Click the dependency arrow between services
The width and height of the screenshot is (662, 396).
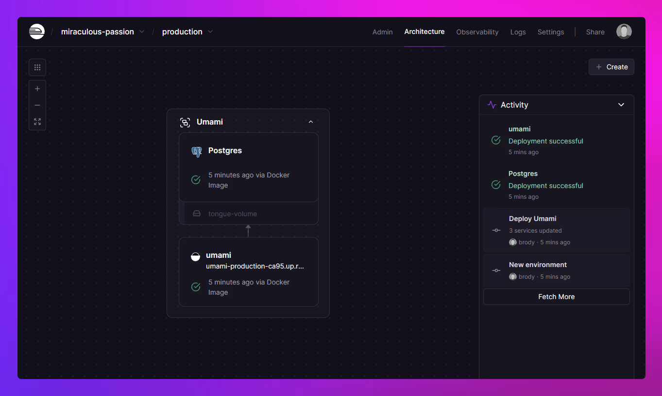point(248,231)
